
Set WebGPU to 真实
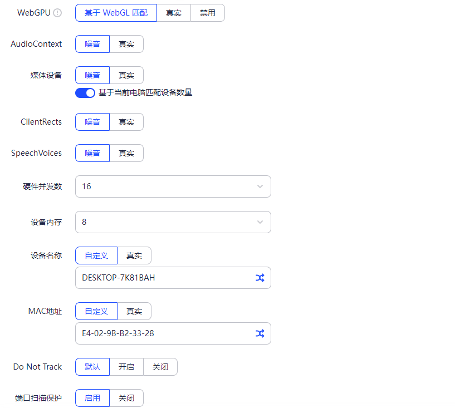point(174,13)
